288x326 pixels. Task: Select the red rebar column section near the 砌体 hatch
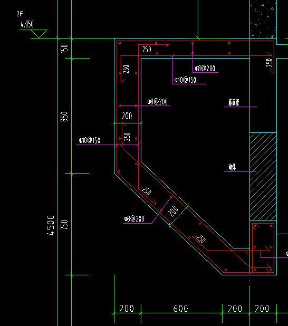[263, 248]
